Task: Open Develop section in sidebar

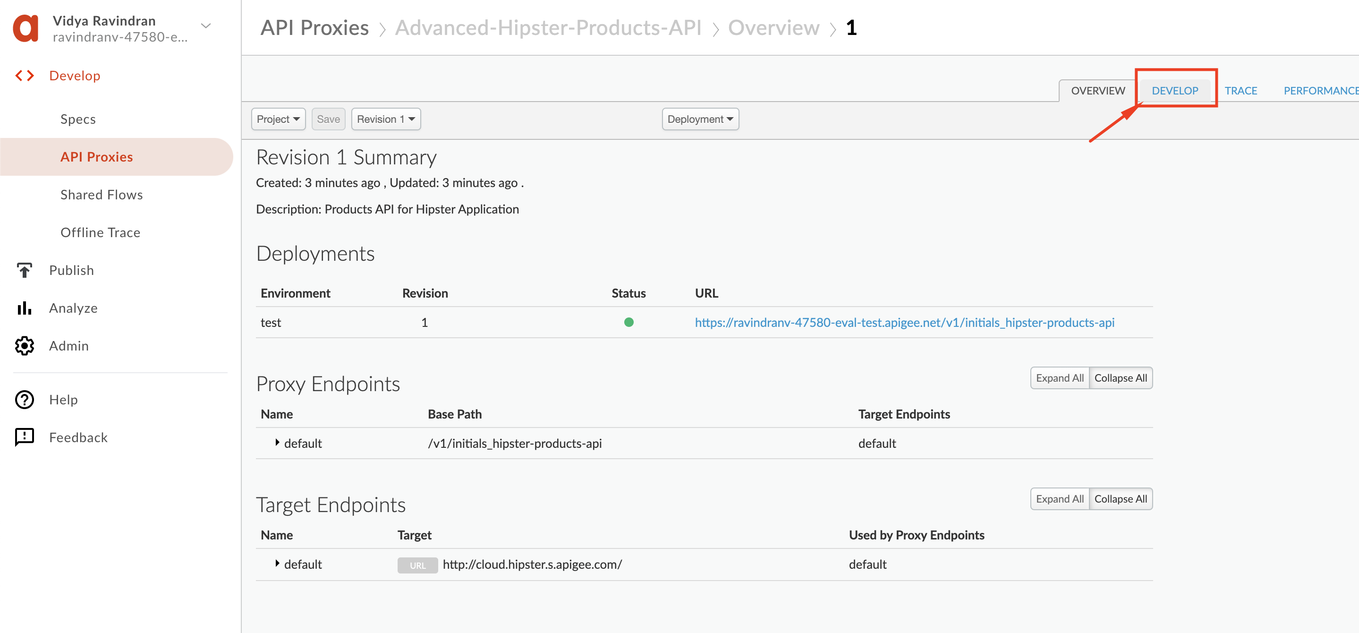Action: [75, 76]
